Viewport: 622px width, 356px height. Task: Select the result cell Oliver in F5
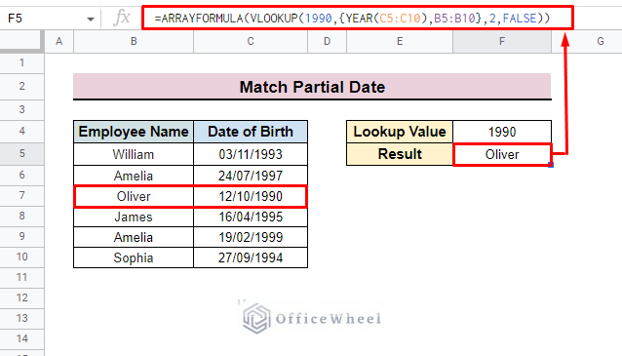click(502, 154)
